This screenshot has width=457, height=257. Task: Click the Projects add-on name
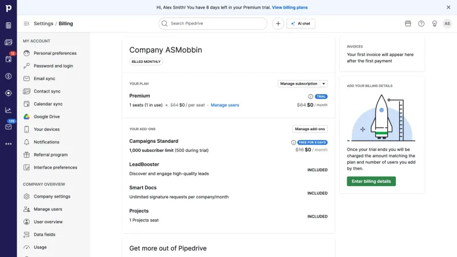coord(139,211)
